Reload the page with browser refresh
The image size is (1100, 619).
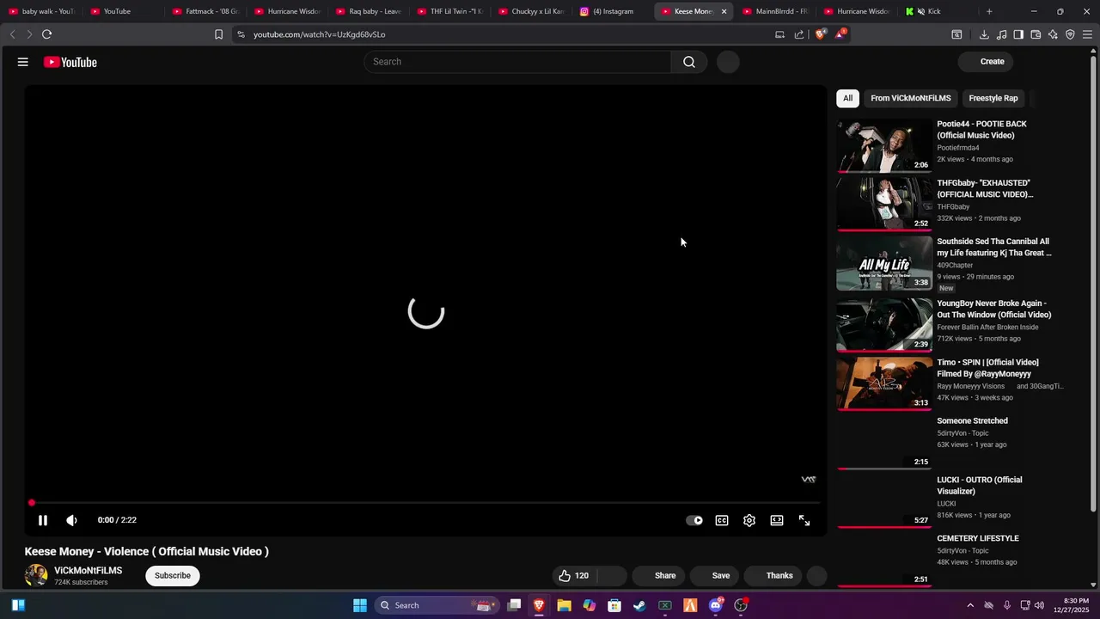(x=46, y=34)
